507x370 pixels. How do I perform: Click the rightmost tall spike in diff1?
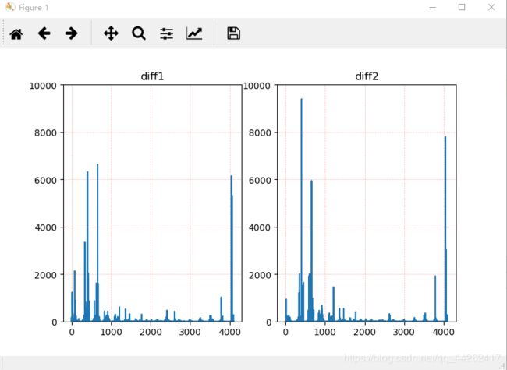232,248
